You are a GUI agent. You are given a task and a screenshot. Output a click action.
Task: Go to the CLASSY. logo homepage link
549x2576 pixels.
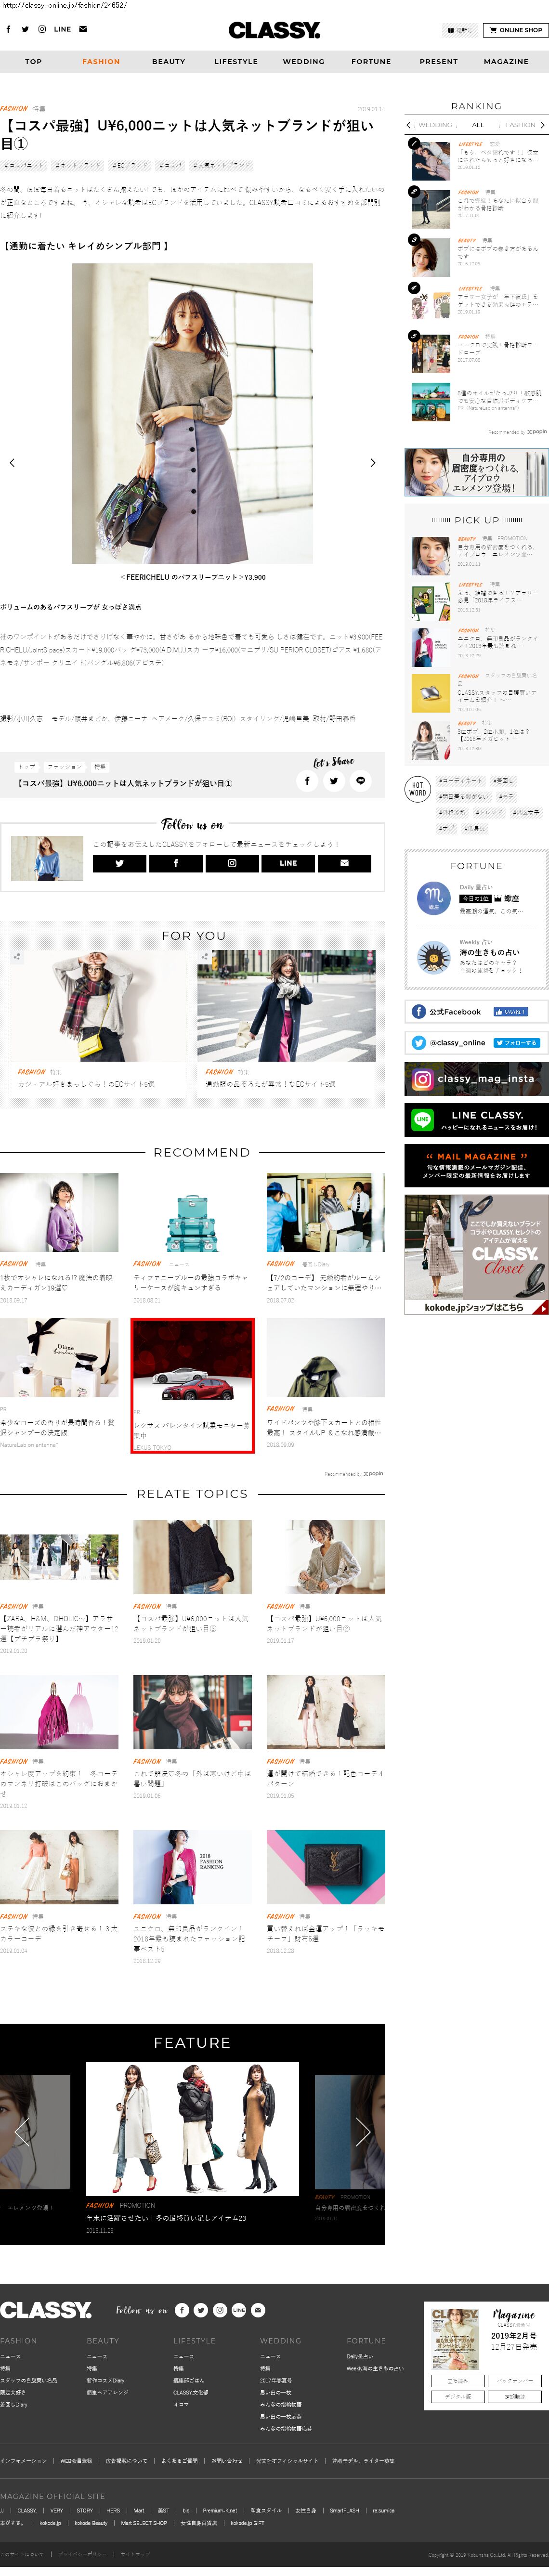pyautogui.click(x=274, y=30)
